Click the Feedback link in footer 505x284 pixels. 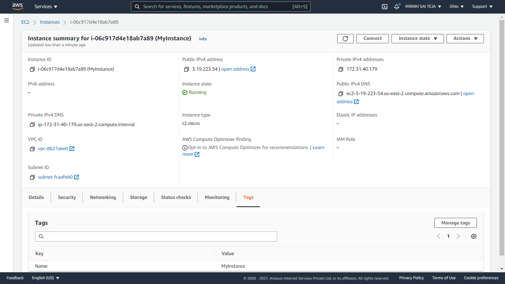pyautogui.click(x=15, y=278)
